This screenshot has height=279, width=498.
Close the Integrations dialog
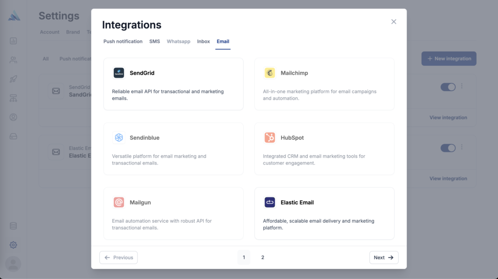[394, 21]
